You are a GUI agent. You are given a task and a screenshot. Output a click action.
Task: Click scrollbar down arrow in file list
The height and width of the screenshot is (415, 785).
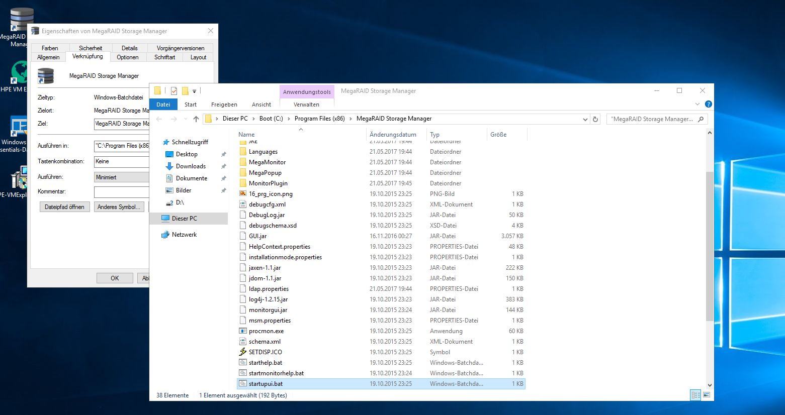pos(710,385)
